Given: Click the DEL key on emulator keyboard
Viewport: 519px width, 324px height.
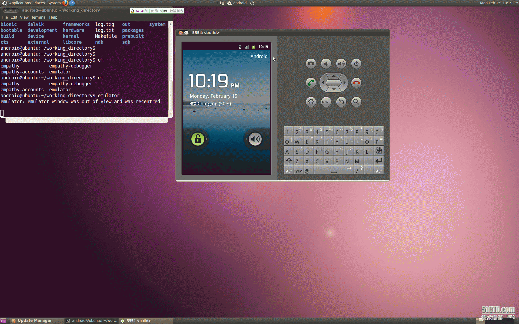Looking at the screenshot, I should click(379, 150).
